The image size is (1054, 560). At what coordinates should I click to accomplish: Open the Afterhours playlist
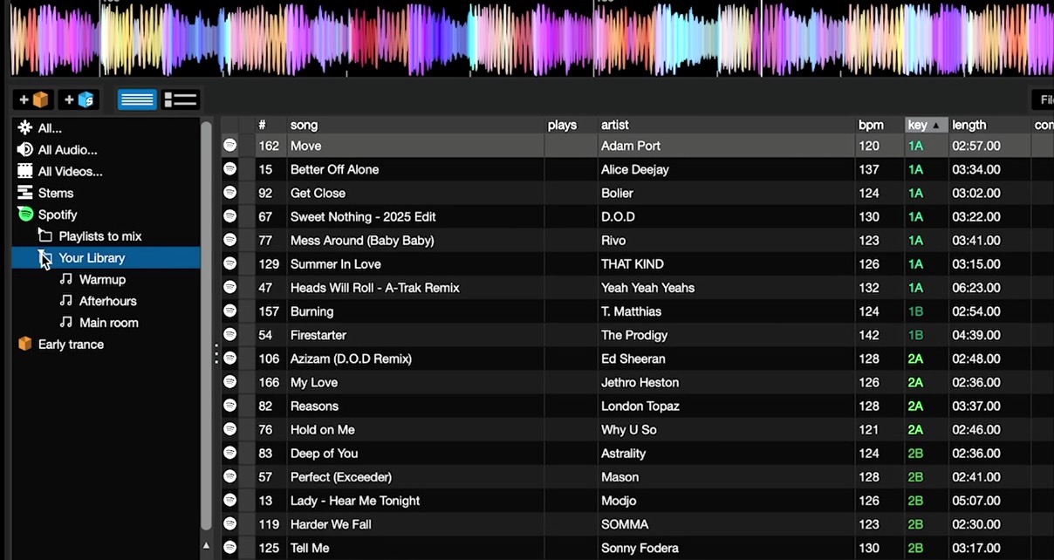tap(108, 301)
